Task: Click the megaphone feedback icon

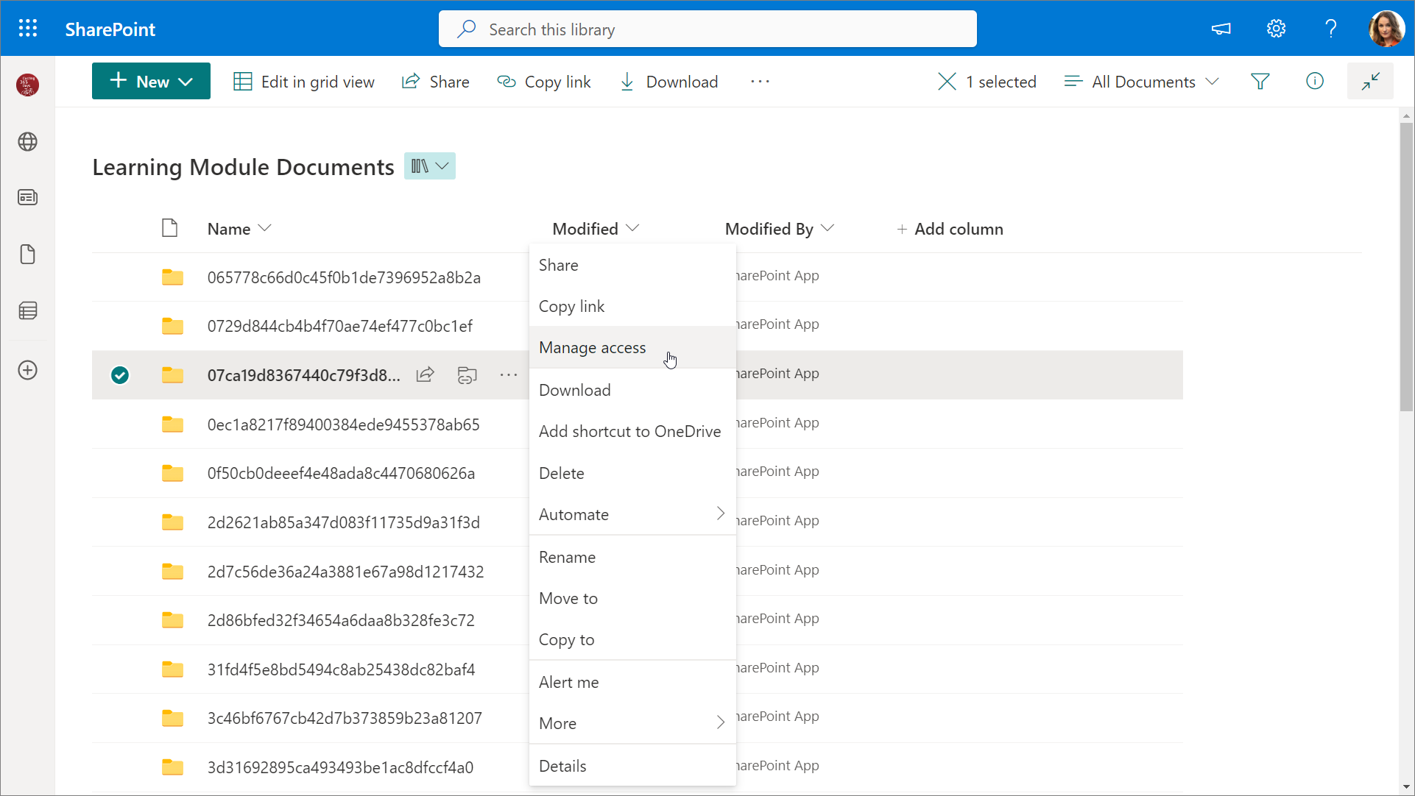Action: click(1221, 29)
